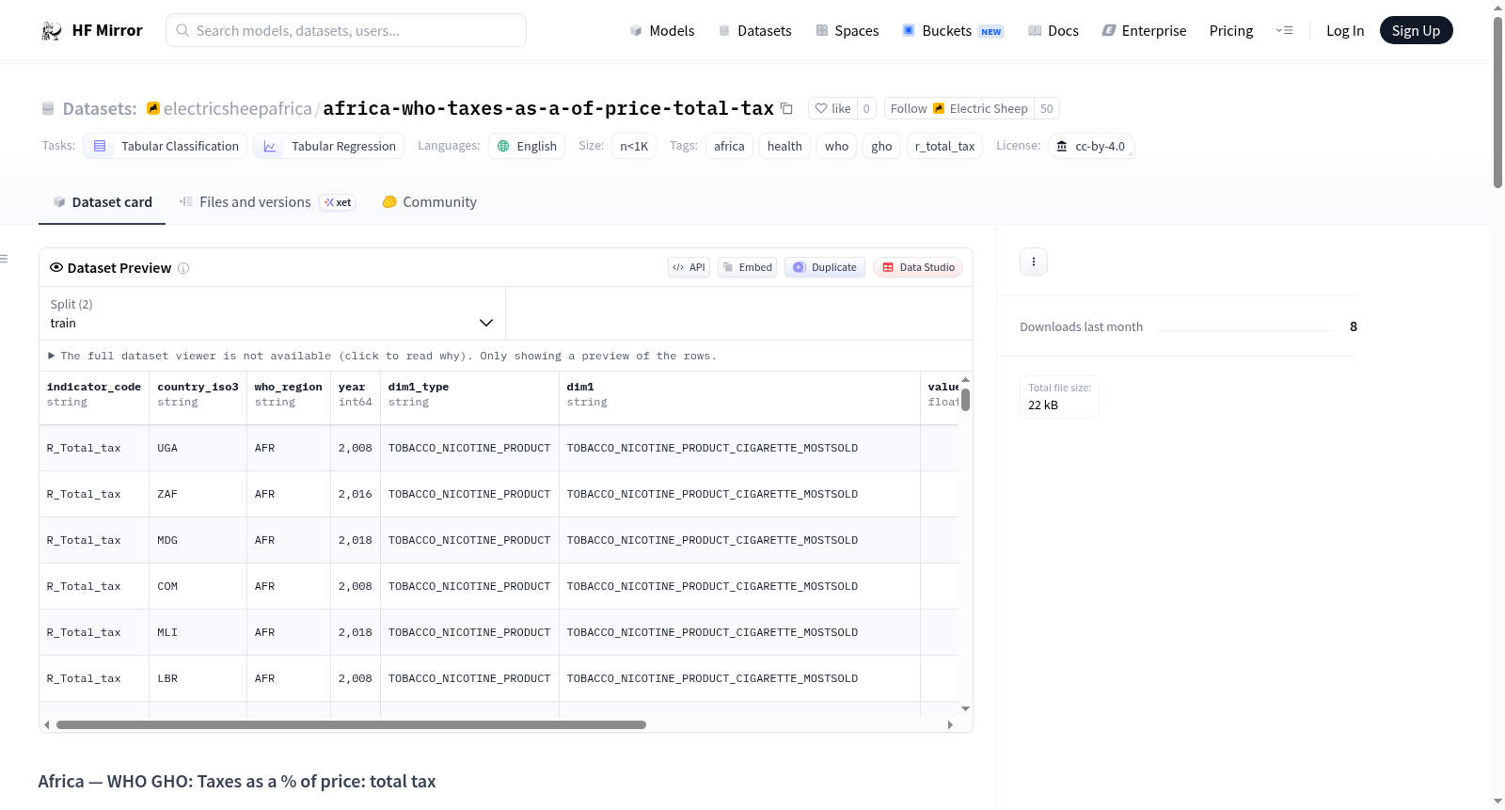The image size is (1505, 810).
Task: Click the page vertical scrollbar
Action: [1497, 103]
